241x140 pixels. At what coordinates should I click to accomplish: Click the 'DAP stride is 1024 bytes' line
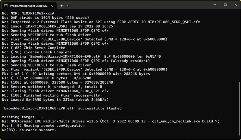pos(45,17)
